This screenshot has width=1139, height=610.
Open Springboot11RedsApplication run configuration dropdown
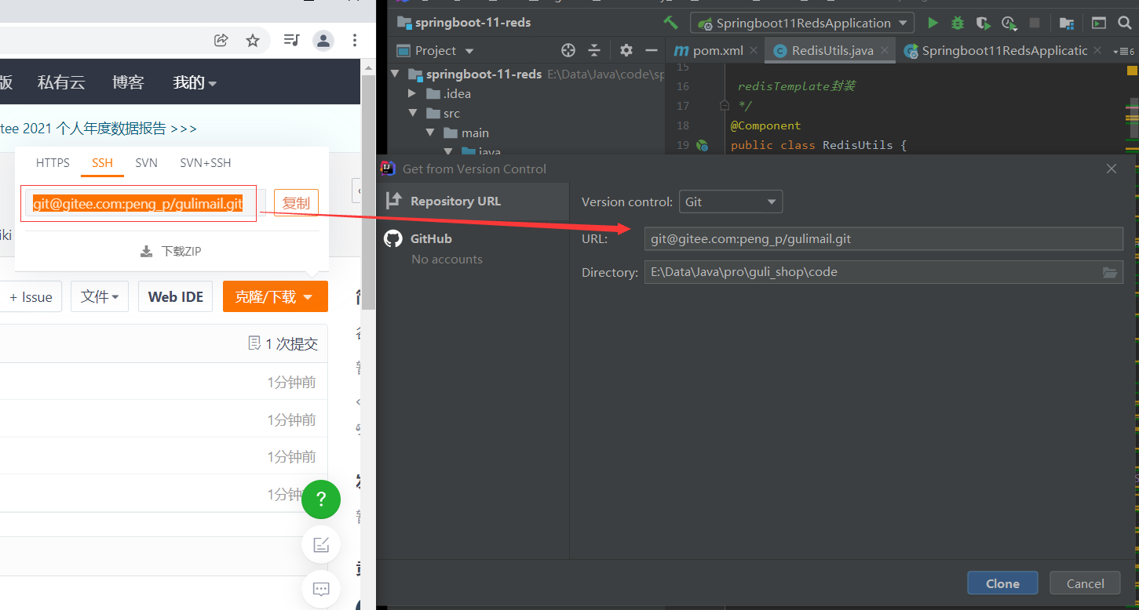pos(802,23)
